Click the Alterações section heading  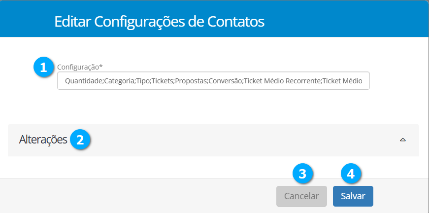[x=43, y=140]
